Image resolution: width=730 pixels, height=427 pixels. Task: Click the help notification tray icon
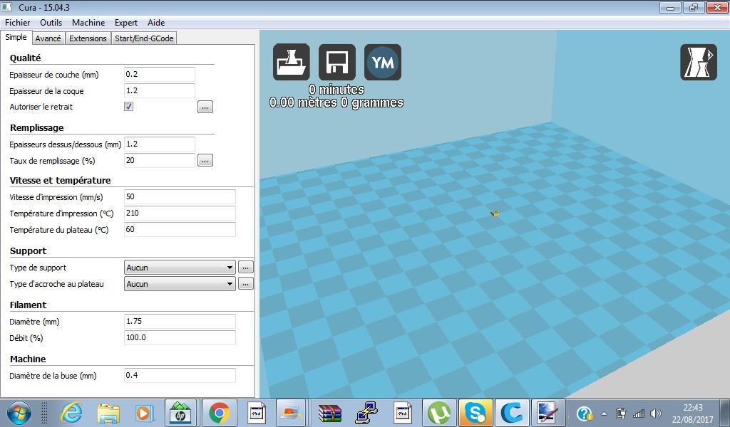[585, 413]
